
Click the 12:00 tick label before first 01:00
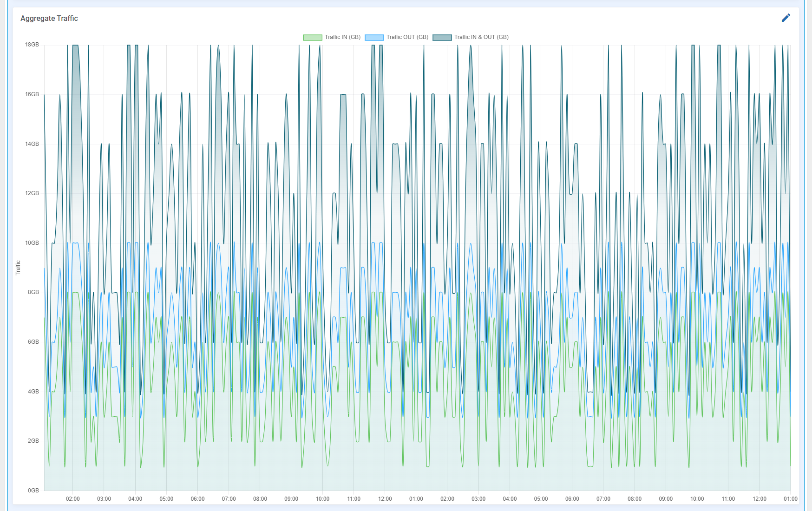(385, 499)
